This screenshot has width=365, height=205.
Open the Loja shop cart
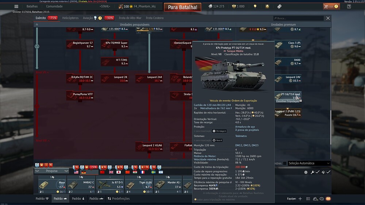(331, 7)
